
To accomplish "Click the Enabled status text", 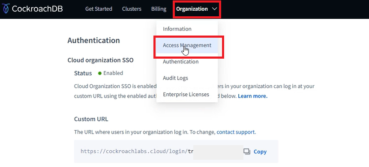I will (x=113, y=73).
